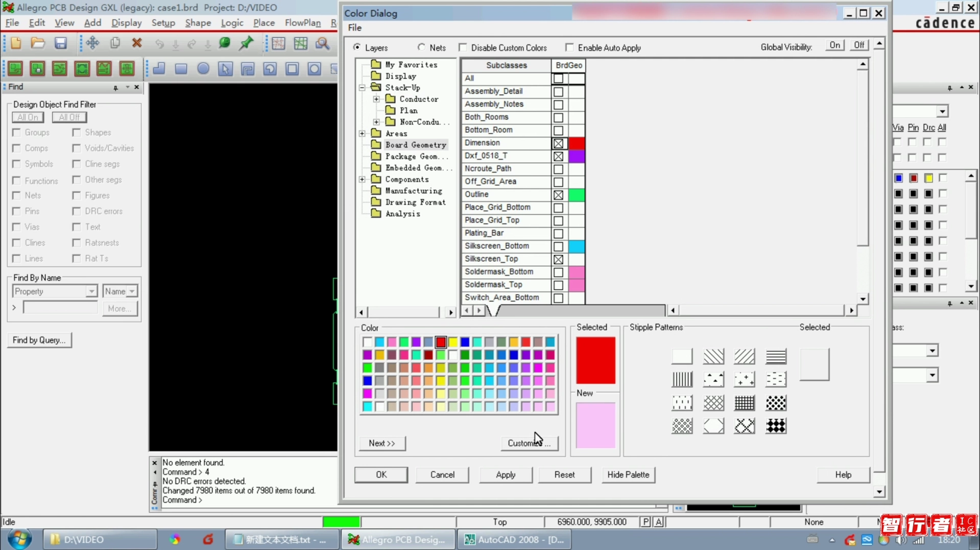This screenshot has height=550, width=980.
Task: Click the rounded void shape tool
Action: [270, 68]
